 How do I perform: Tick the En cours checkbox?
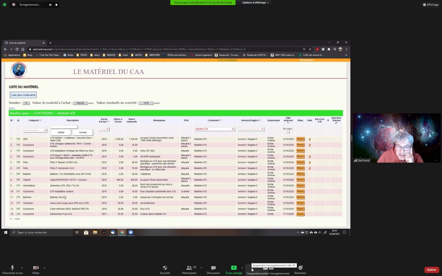(288, 132)
